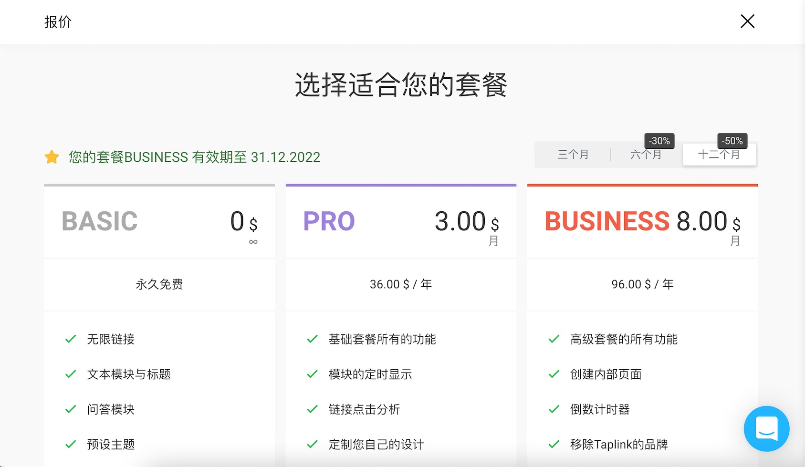Click the BUSINESS plan name

pyautogui.click(x=607, y=221)
